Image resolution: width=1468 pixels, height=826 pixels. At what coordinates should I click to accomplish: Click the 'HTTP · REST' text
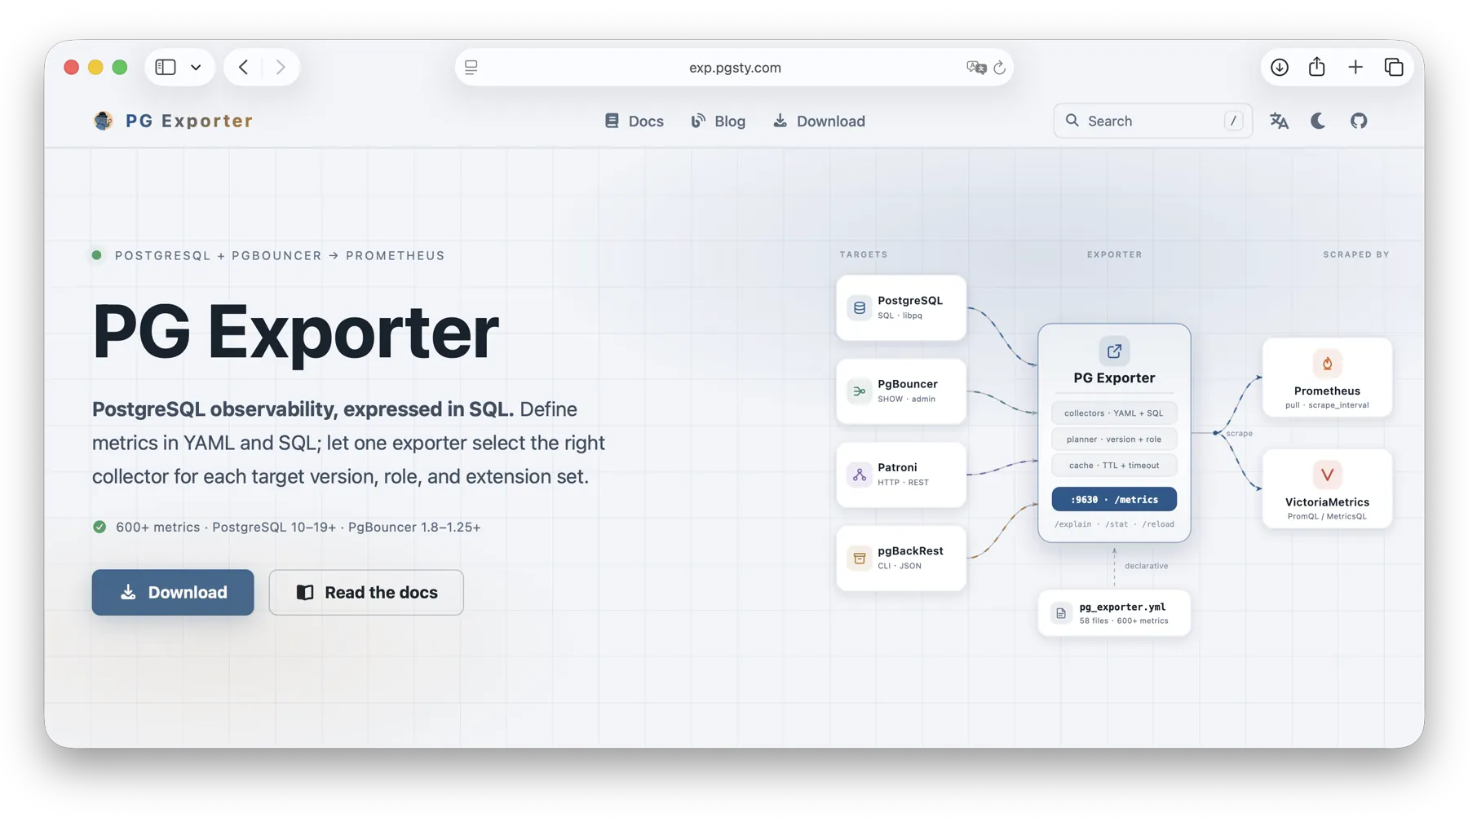[903, 482]
